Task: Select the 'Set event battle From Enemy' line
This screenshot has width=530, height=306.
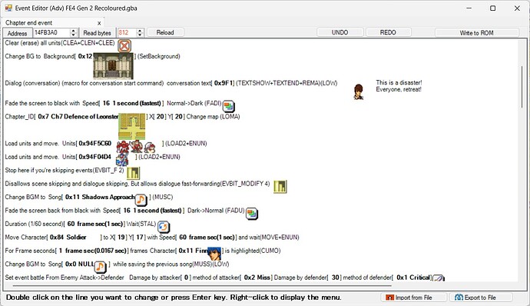Action: click(218, 278)
